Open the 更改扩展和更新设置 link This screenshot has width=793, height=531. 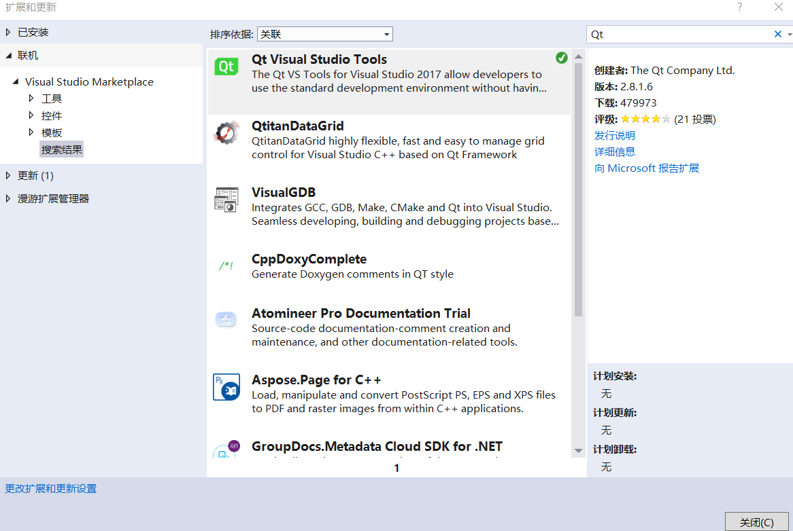pos(50,489)
